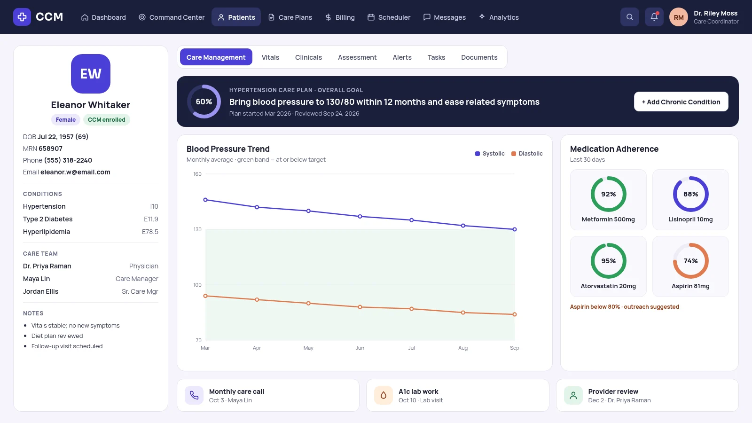The height and width of the screenshot is (423, 752).
Task: Open Analytics navigation item
Action: click(499, 17)
